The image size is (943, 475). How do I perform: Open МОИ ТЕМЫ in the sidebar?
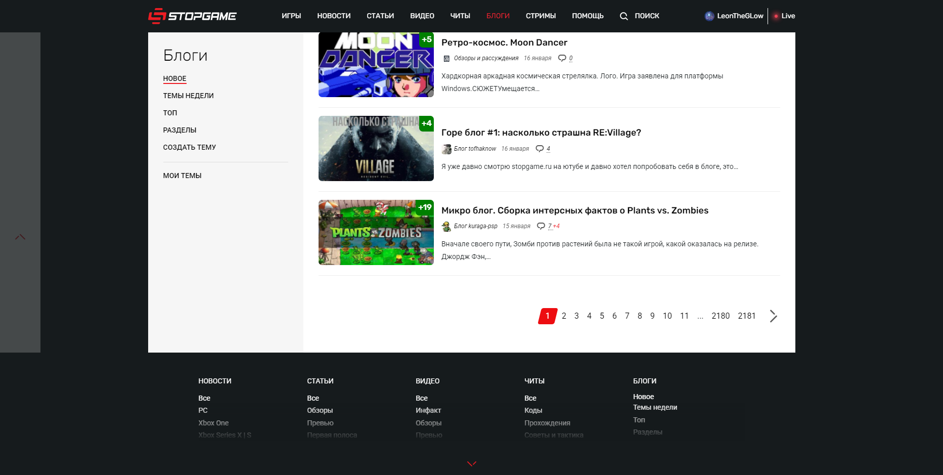[x=182, y=176]
